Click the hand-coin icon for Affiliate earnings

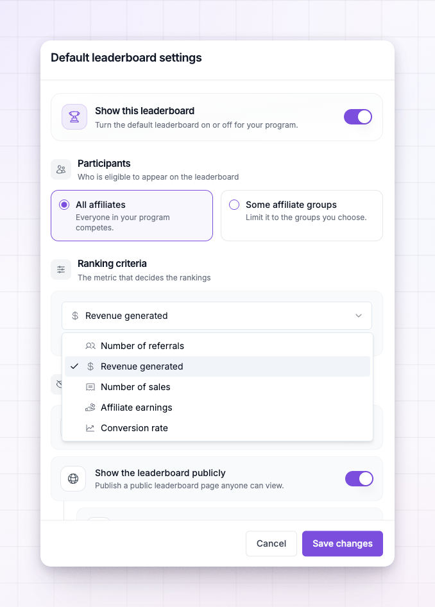[x=90, y=407]
